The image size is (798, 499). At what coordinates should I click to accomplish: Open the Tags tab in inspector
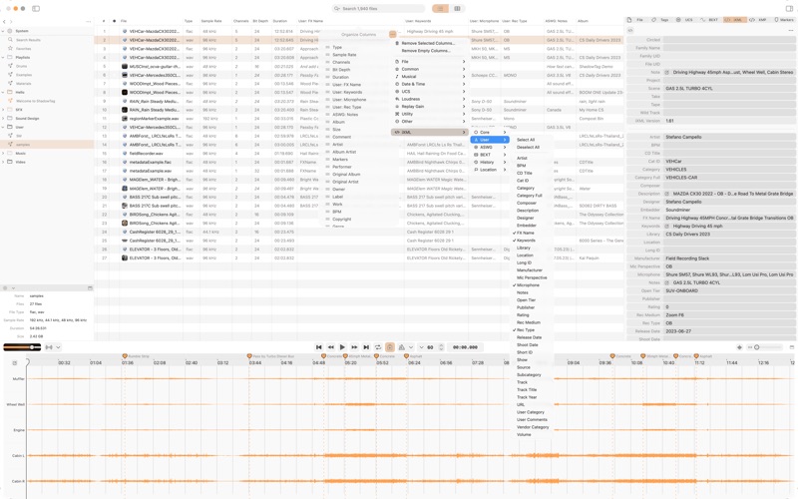coord(660,20)
